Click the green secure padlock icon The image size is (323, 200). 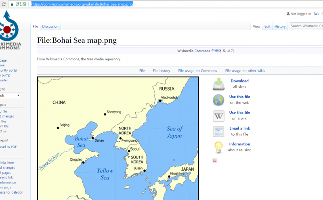coord(12,4)
